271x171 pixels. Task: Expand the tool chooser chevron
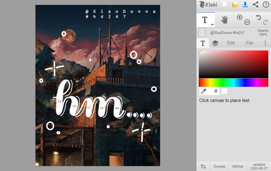pyautogui.click(x=212, y=25)
